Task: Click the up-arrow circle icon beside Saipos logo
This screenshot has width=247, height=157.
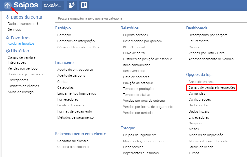Action: point(7,5)
